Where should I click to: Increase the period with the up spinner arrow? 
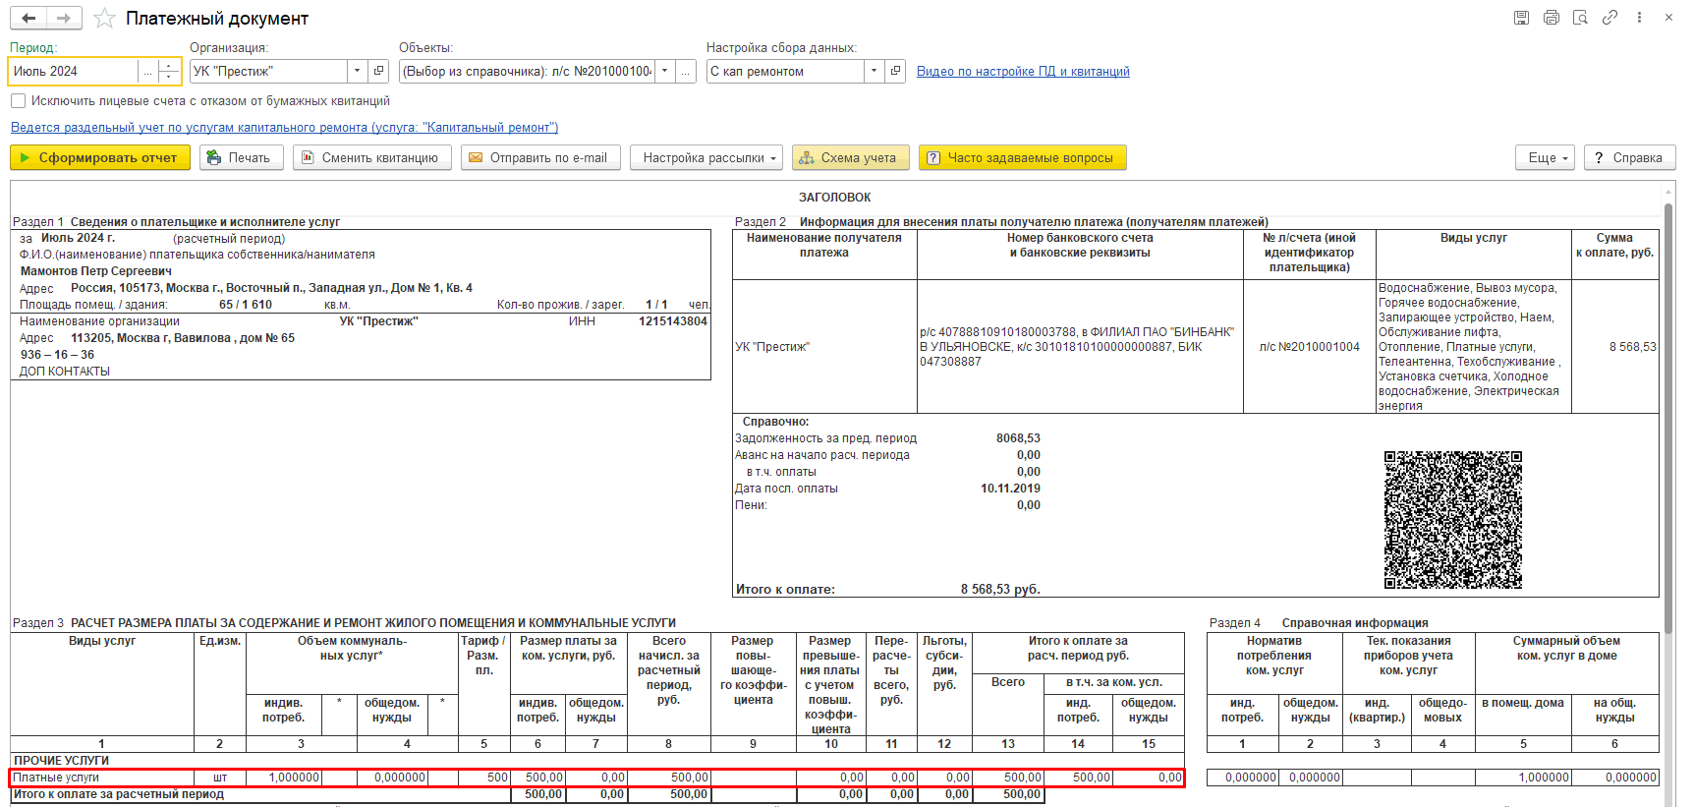[169, 66]
